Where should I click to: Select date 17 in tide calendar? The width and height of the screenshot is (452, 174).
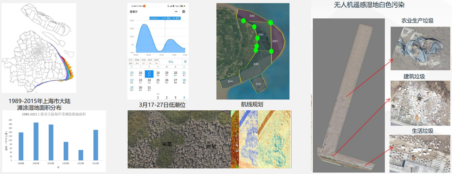pyautogui.click(x=149, y=74)
